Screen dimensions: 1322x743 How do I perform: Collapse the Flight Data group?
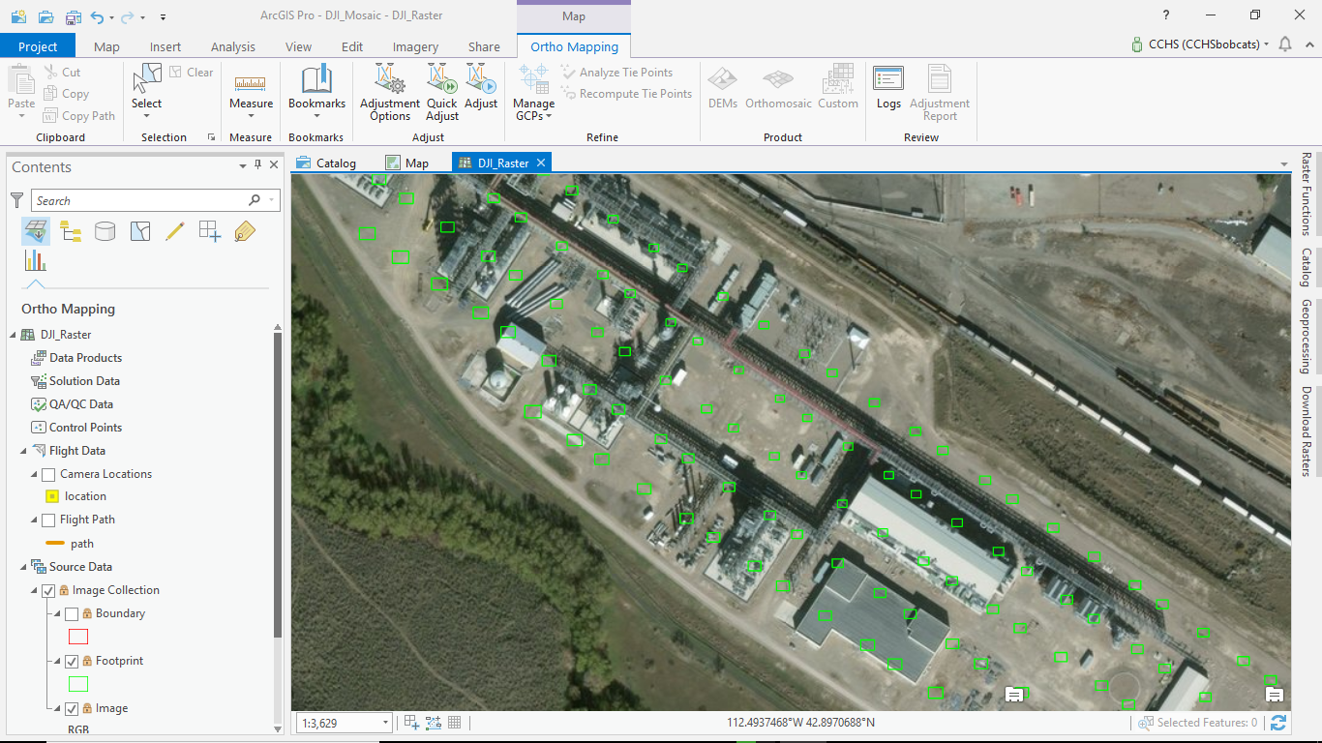point(25,451)
